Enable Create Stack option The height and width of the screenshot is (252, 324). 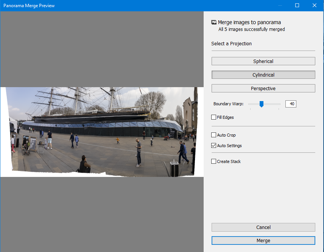[x=213, y=161]
